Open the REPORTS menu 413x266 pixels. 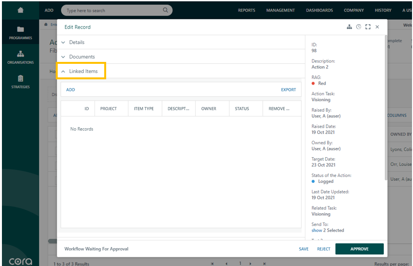247,10
